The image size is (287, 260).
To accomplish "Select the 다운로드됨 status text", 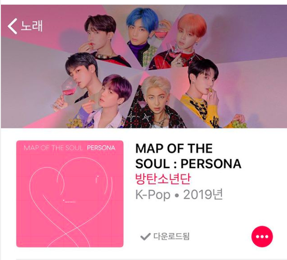I will [x=172, y=236].
